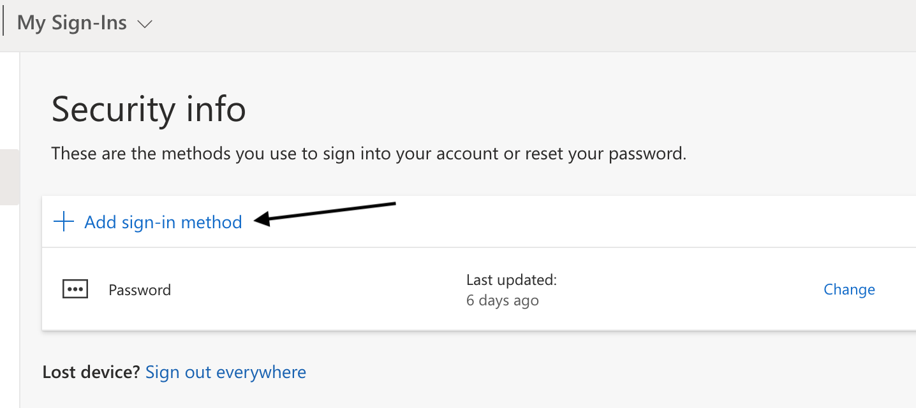The width and height of the screenshot is (916, 408).
Task: Open the Add sign-in method link
Action: click(163, 222)
